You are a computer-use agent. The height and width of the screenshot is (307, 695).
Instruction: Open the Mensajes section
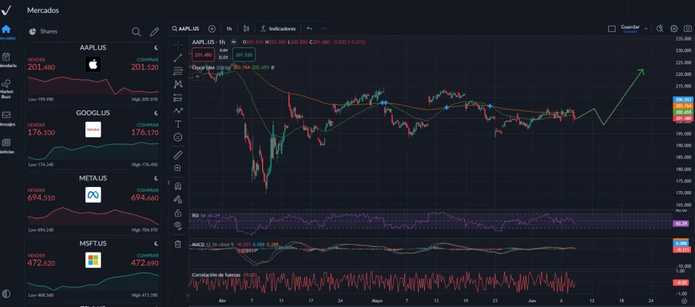click(x=6, y=119)
